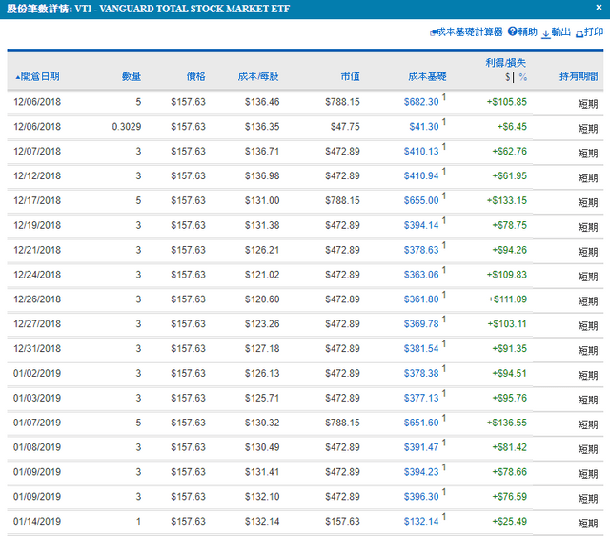
Task: Select market value $47.75
Action: coord(345,127)
